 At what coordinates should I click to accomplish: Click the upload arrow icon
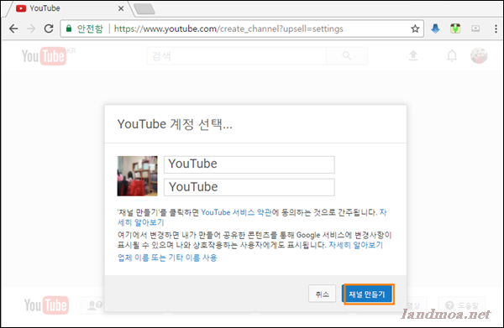413,56
